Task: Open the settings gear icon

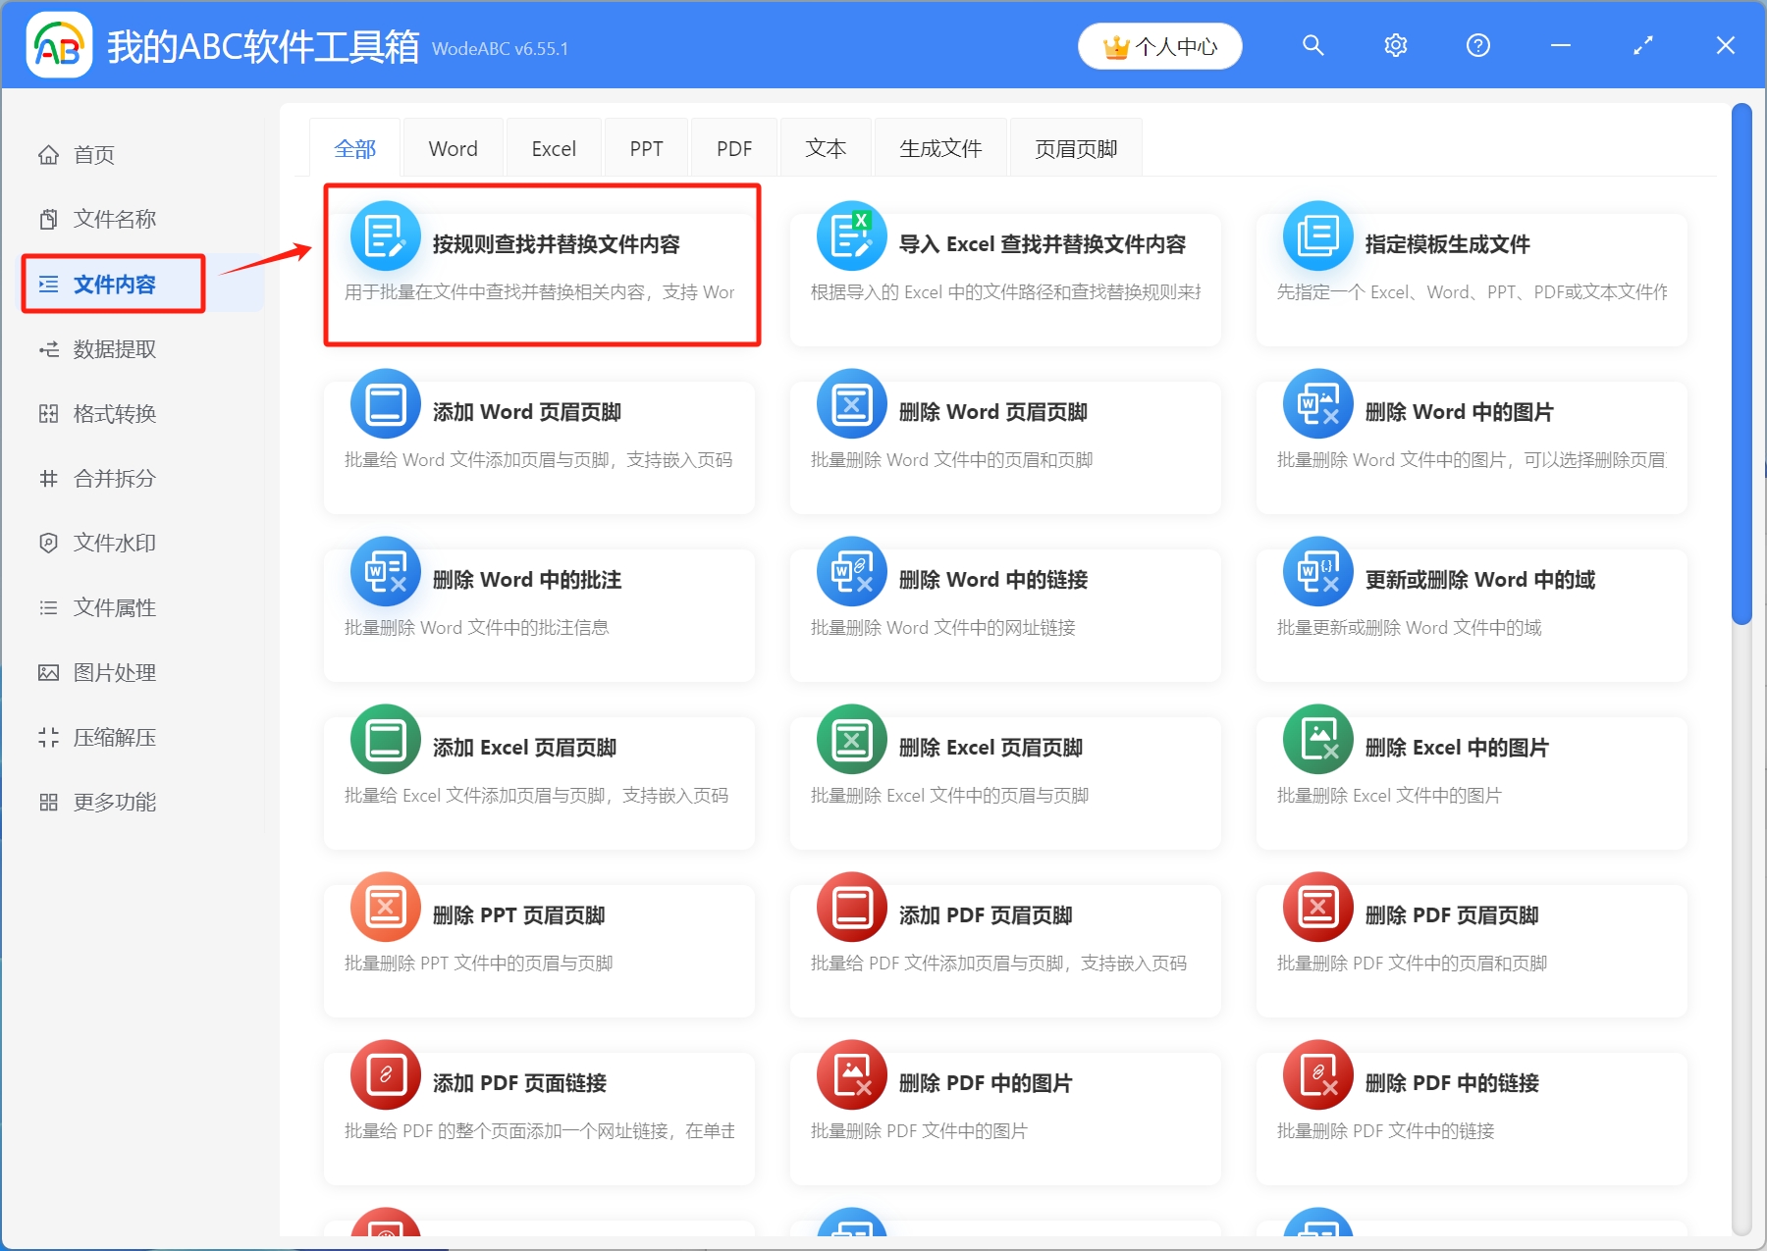Action: coord(1395,45)
